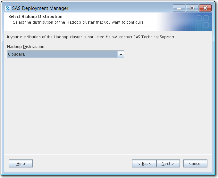Click the 'SAS Deployment Manager' window title
The image size is (218, 178).
pyautogui.click(x=40, y=8)
